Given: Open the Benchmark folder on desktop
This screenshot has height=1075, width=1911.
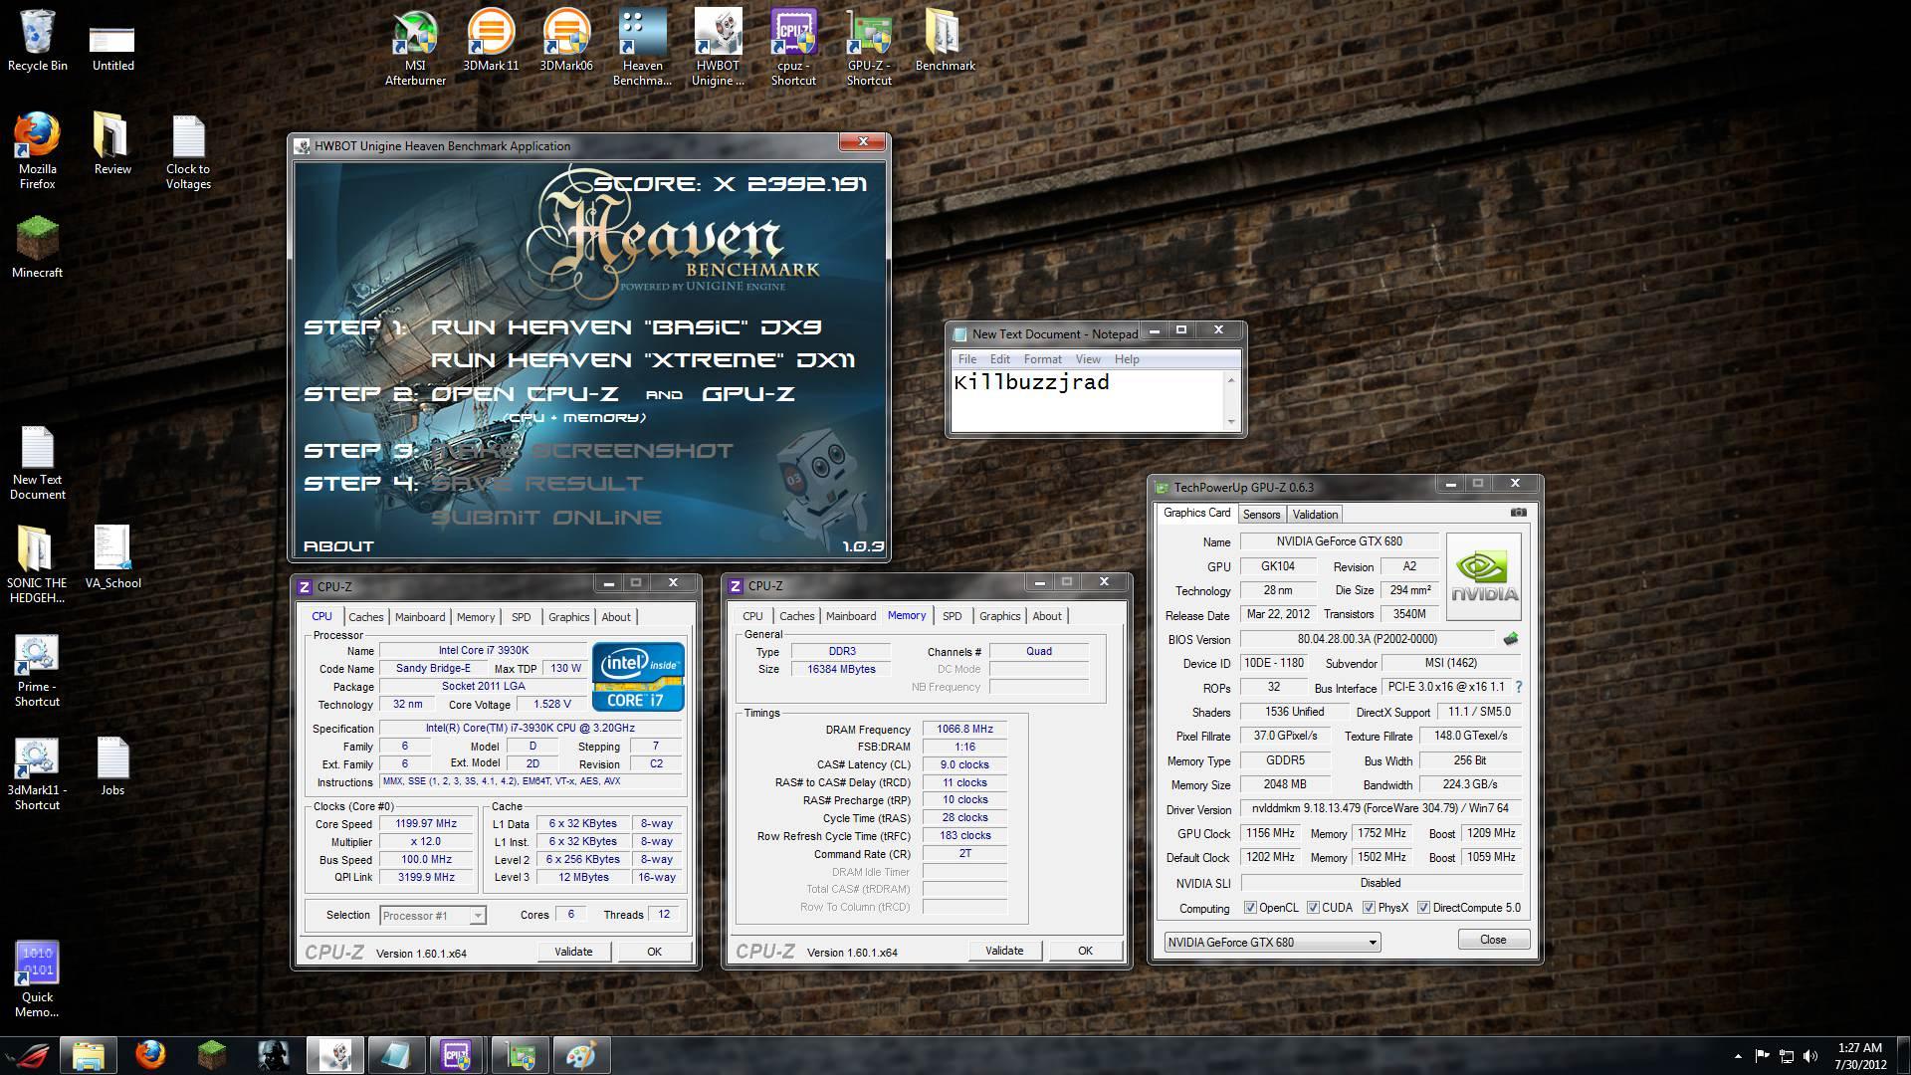Looking at the screenshot, I should (945, 41).
